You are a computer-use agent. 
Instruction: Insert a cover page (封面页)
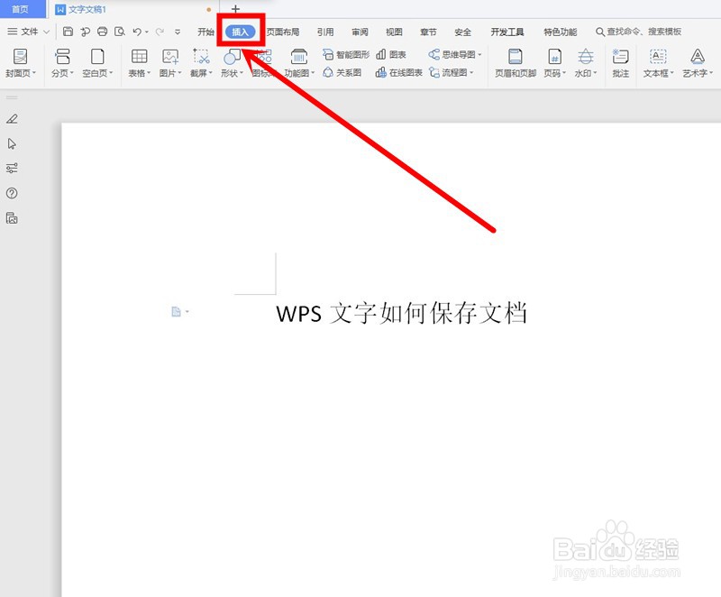20,62
